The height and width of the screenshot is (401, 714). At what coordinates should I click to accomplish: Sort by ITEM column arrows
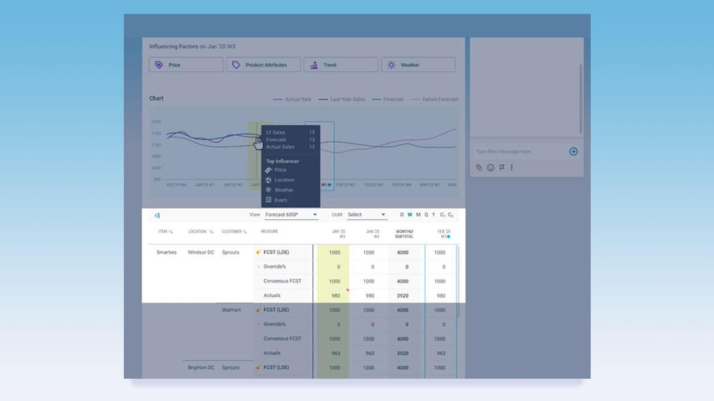[171, 232]
